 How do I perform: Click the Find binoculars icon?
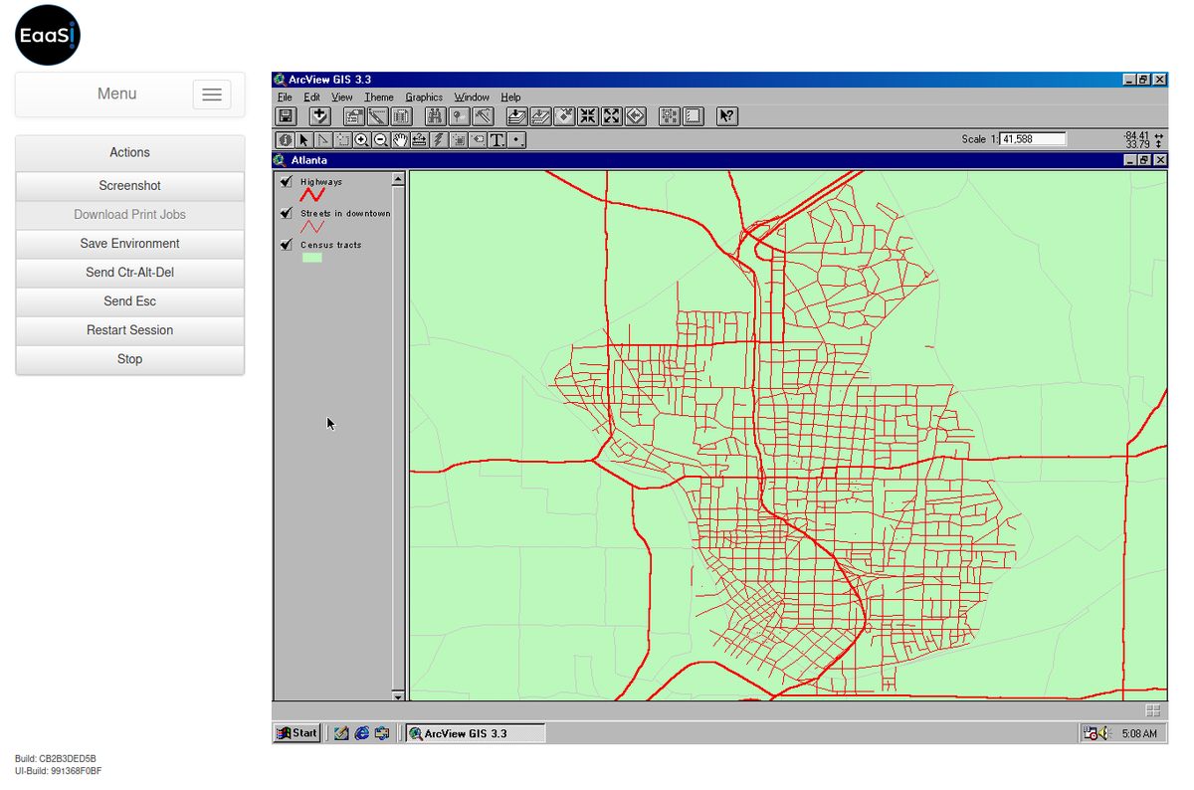point(435,116)
